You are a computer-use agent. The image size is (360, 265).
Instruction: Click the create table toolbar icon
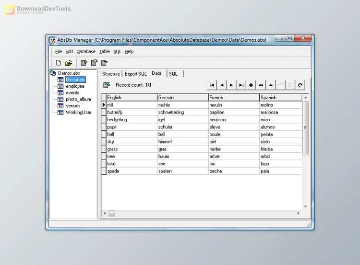coord(84,63)
